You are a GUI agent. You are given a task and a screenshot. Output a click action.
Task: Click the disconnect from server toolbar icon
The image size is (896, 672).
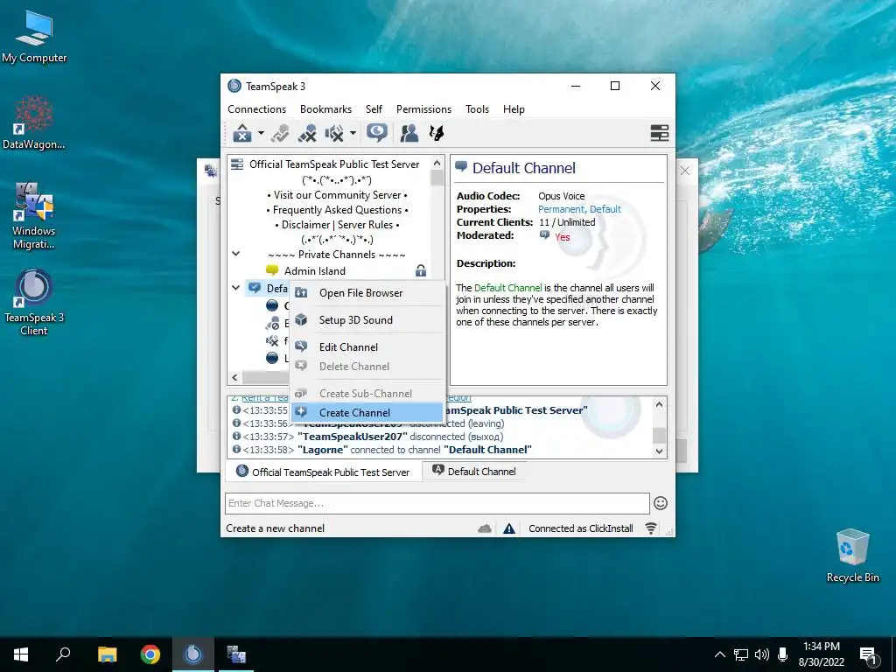coord(242,133)
